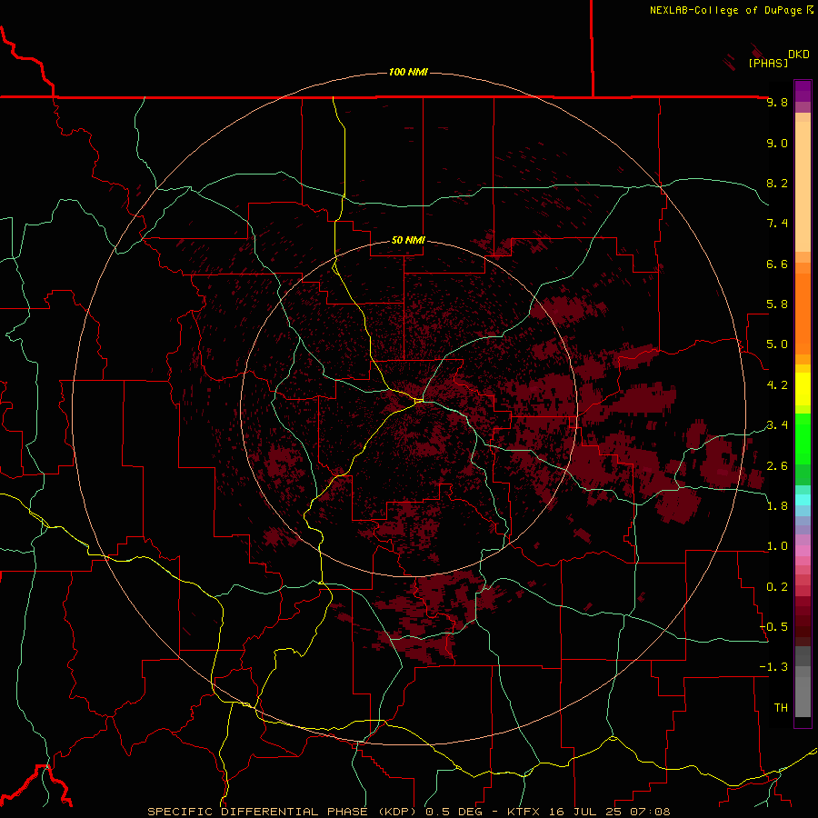Click the 07:08 timestamp in caption

point(650,812)
